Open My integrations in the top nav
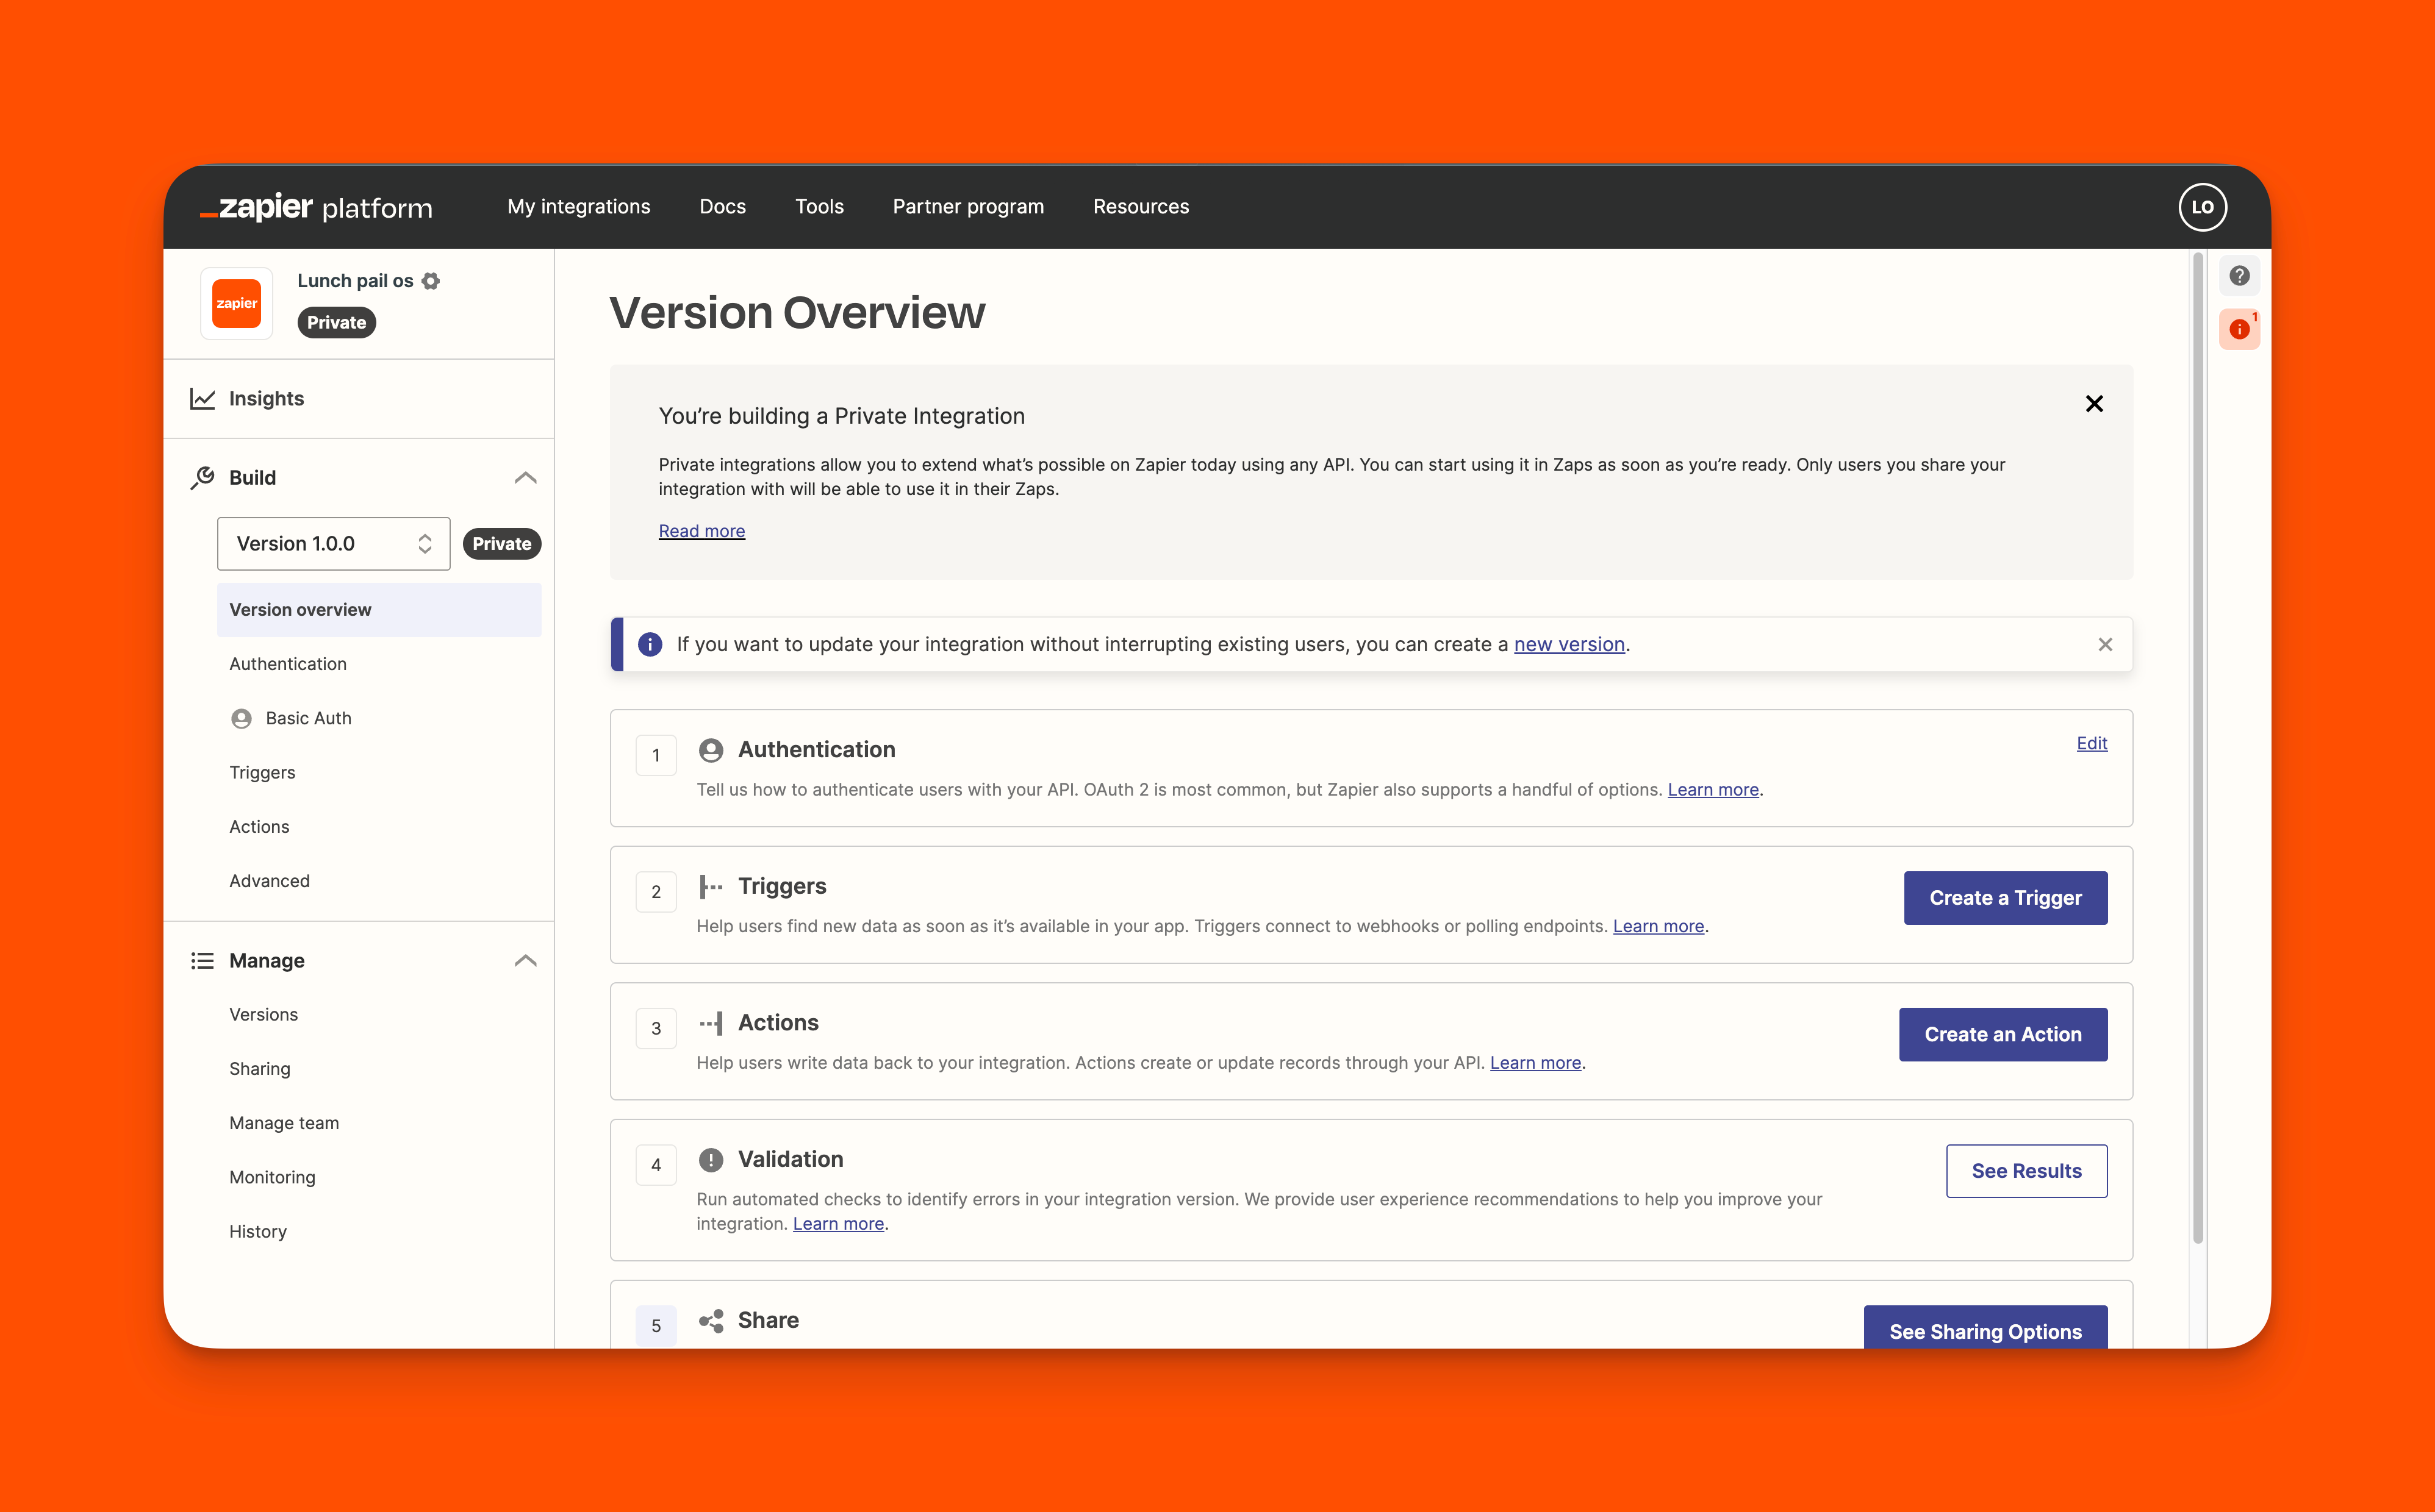 578,207
